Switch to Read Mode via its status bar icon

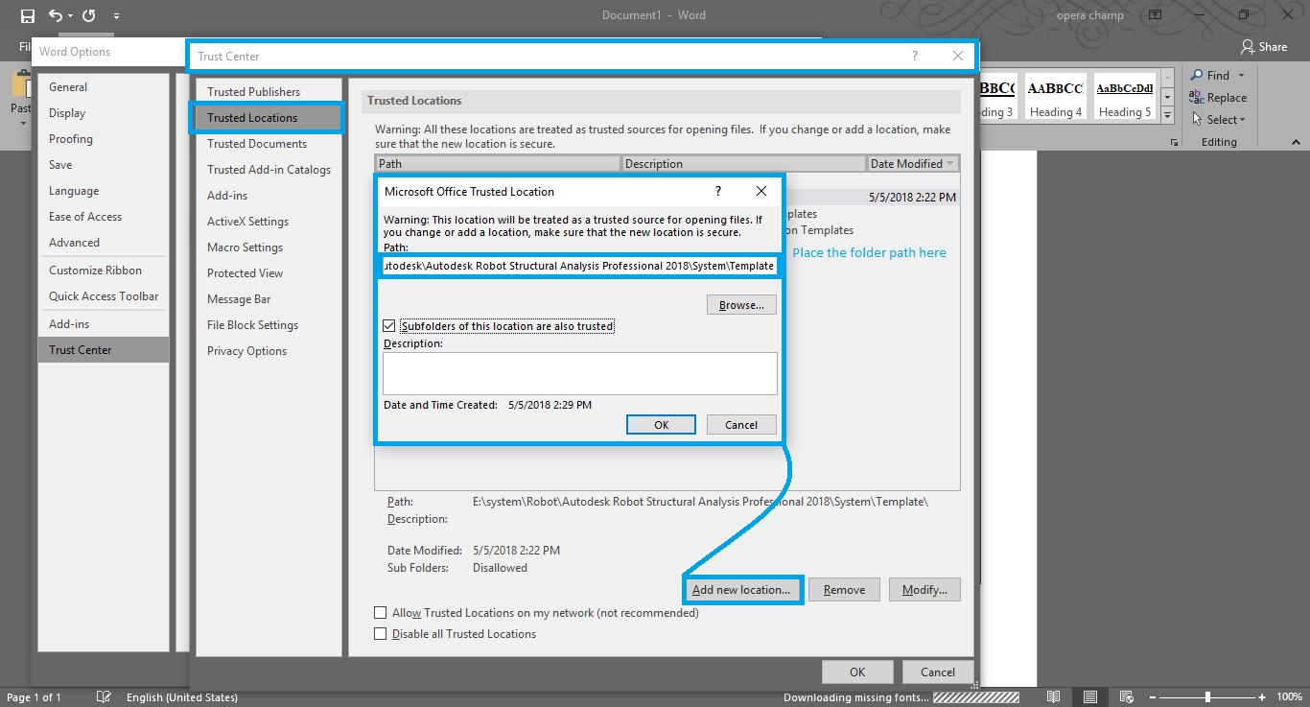[1052, 696]
